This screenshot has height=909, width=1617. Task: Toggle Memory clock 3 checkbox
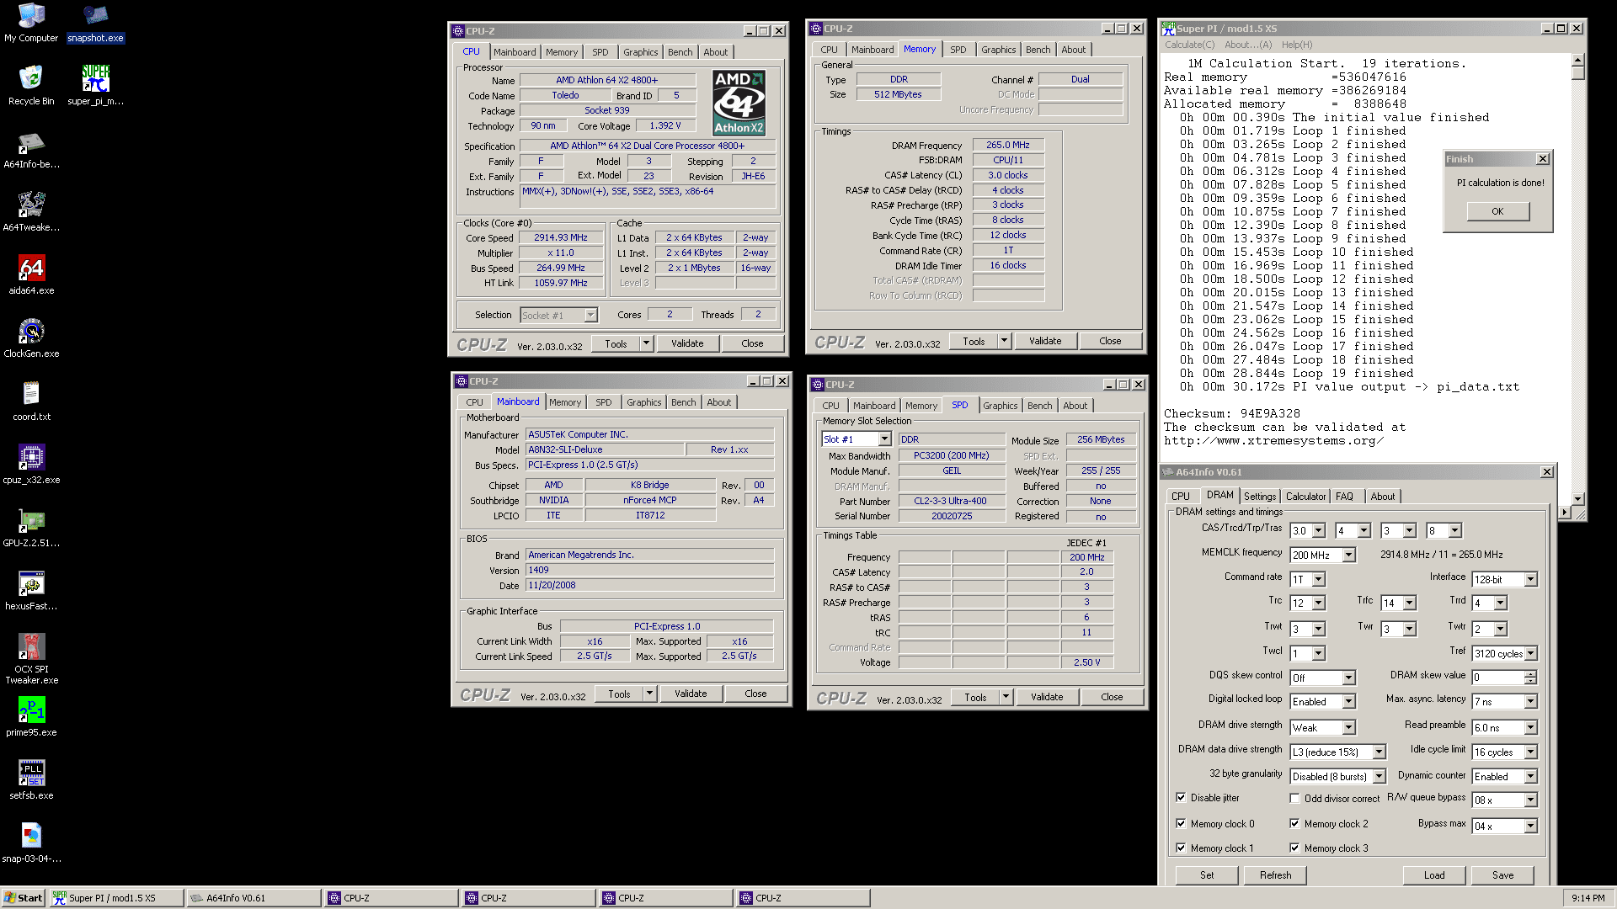(1294, 848)
